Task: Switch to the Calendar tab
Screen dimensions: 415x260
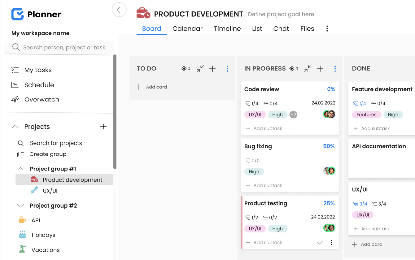Action: click(187, 29)
